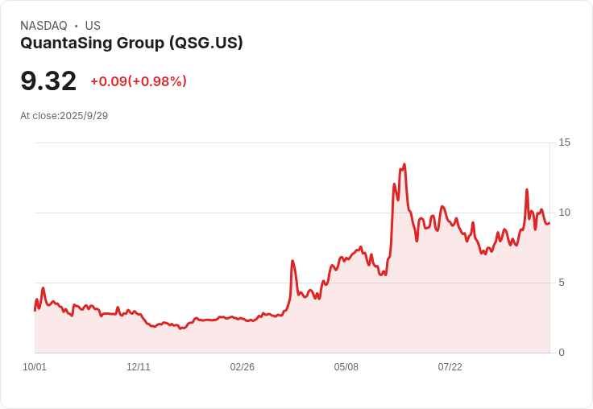Select the 10/01 date on the x-axis

(35, 367)
